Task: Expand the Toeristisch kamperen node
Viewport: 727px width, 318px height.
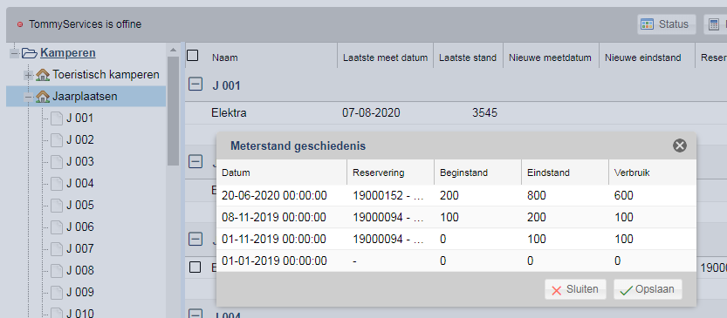Action: click(x=28, y=75)
